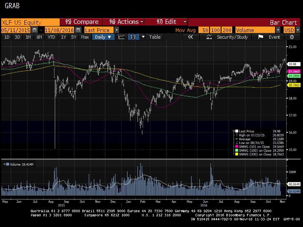Click the 18.7663 yellow axis label

coord(294,85)
